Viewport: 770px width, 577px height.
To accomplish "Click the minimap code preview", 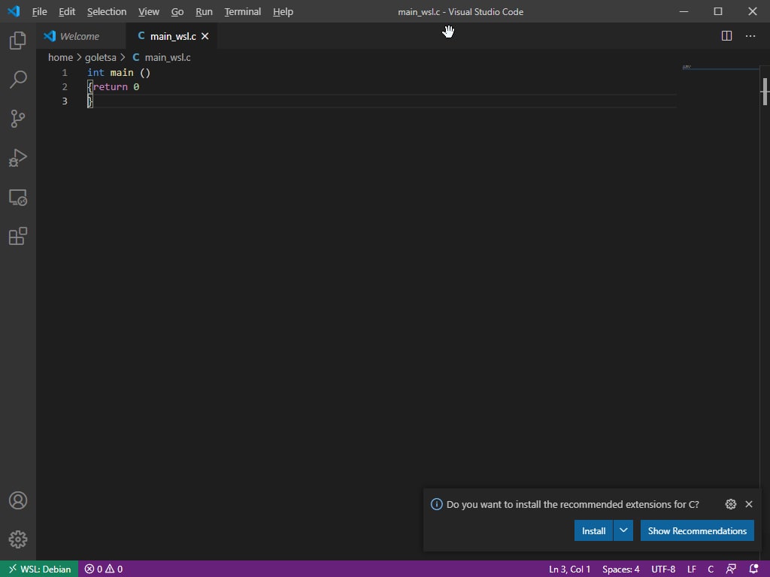I will coord(687,67).
